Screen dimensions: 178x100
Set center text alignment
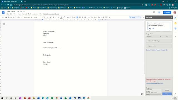pos(80,17)
